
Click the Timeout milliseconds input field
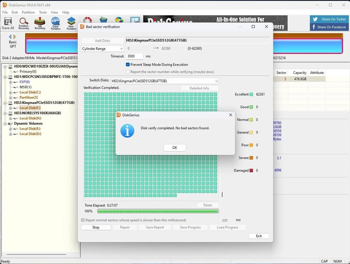135,56
